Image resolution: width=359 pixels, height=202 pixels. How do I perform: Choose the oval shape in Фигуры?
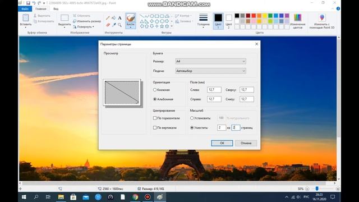tap(152, 16)
